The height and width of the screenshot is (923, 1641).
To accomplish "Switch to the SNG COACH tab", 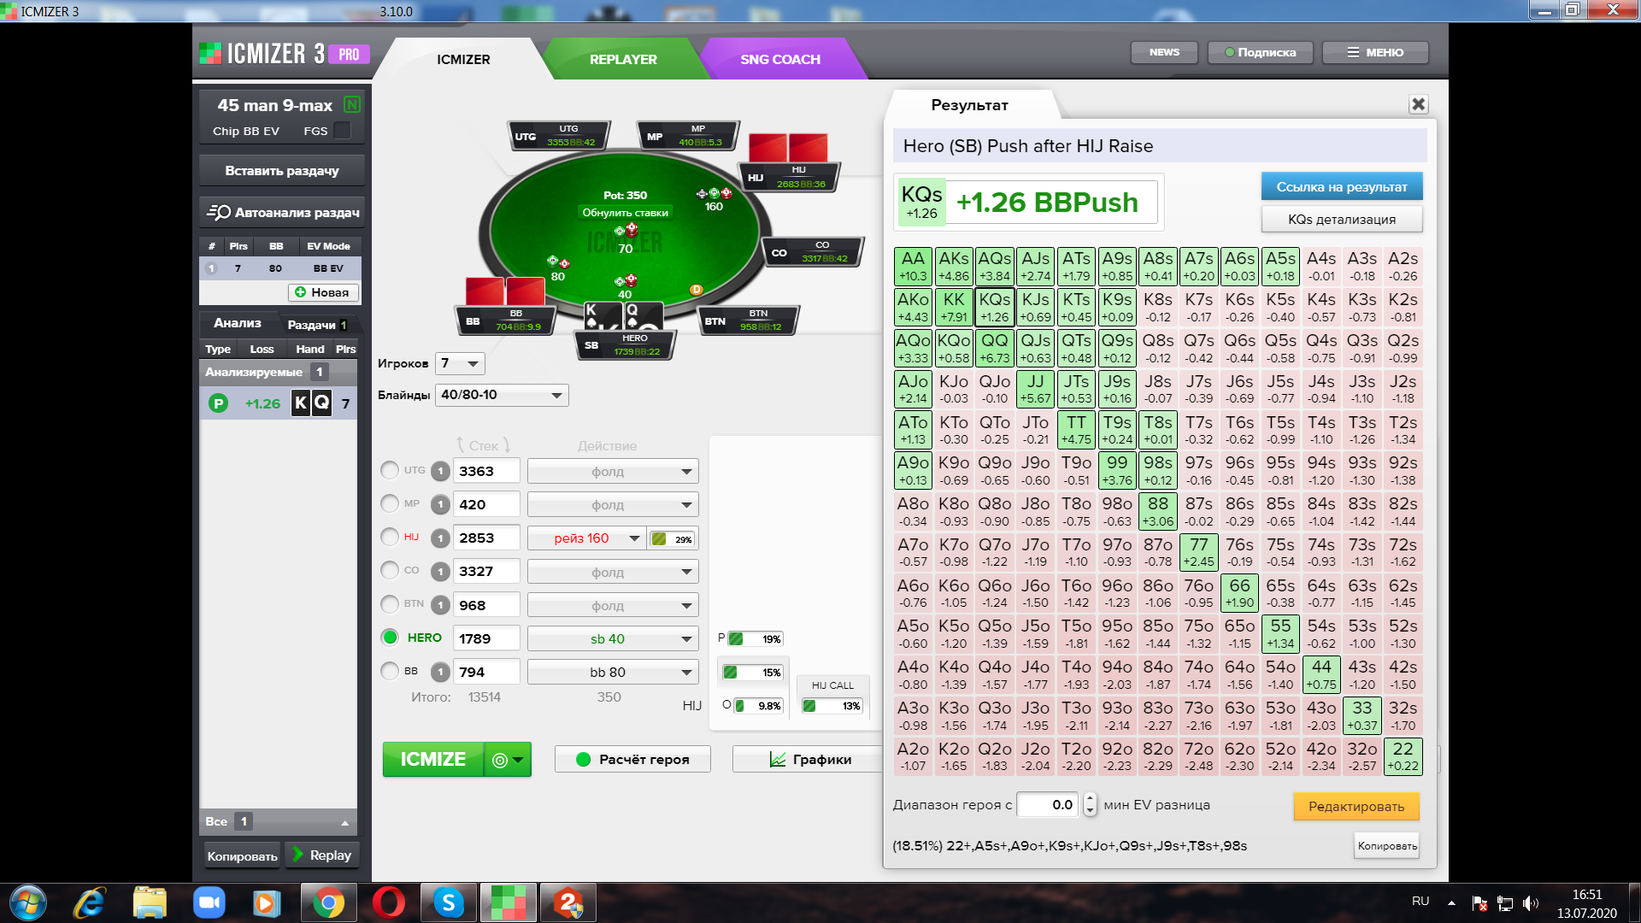I will pyautogui.click(x=779, y=59).
